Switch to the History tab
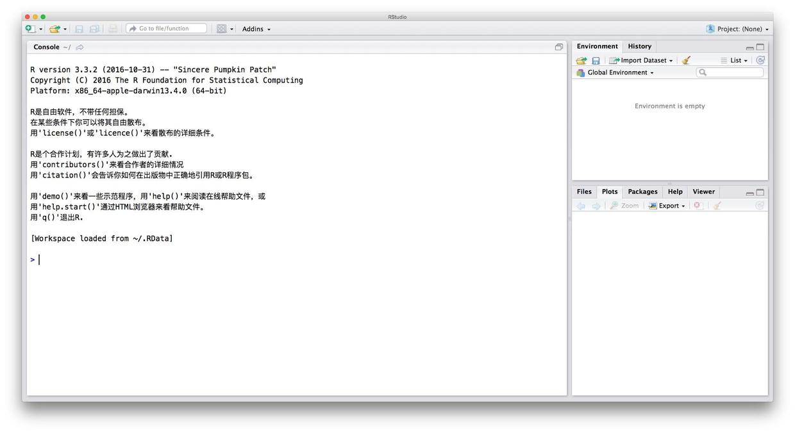This screenshot has width=795, height=433. pyautogui.click(x=639, y=46)
